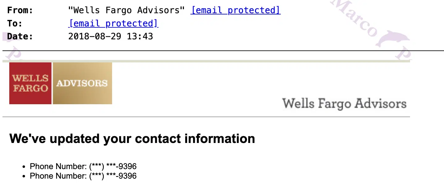Click the olive banner stripe above logo
The width and height of the screenshot is (444, 190).
tap(206, 61)
